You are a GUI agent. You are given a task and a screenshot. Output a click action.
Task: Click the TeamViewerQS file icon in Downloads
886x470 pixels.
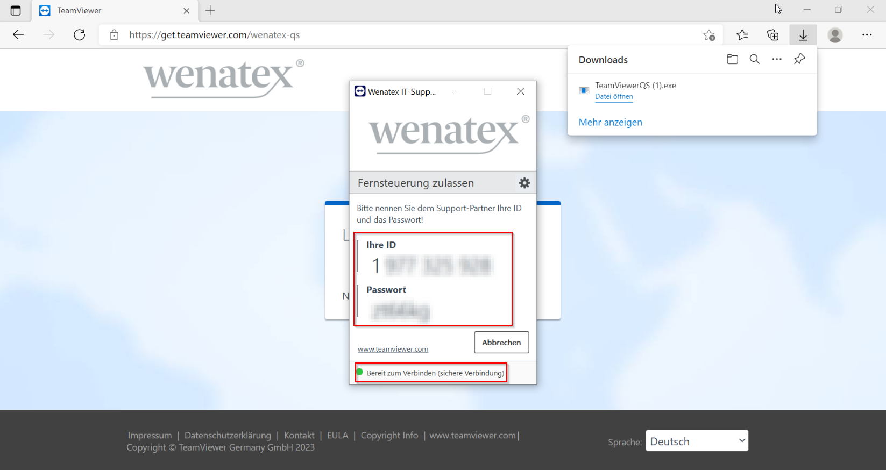click(x=584, y=90)
